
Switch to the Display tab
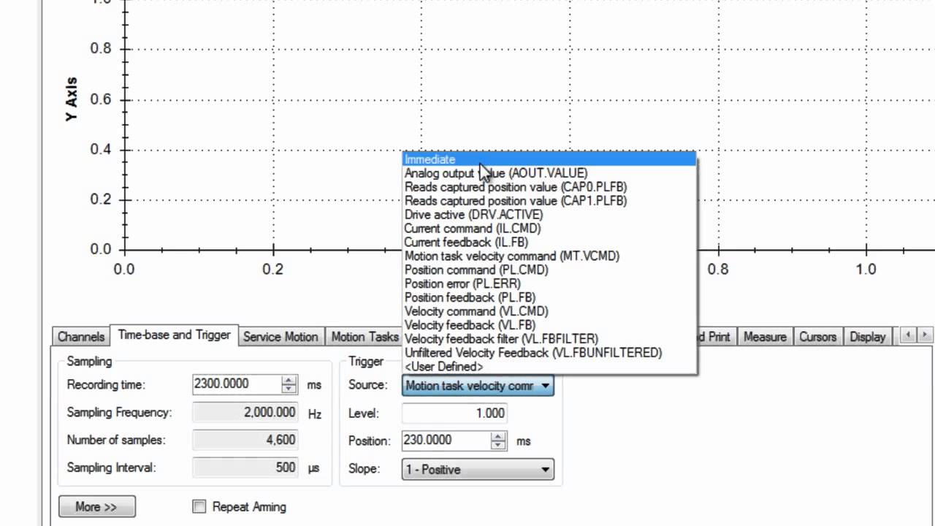[x=868, y=337]
